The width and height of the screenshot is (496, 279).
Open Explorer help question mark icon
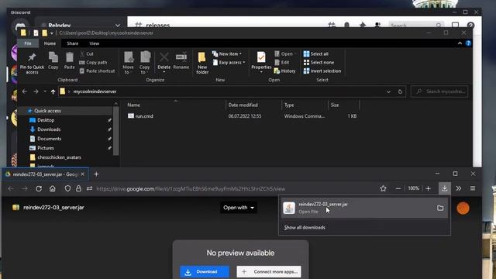[468, 43]
